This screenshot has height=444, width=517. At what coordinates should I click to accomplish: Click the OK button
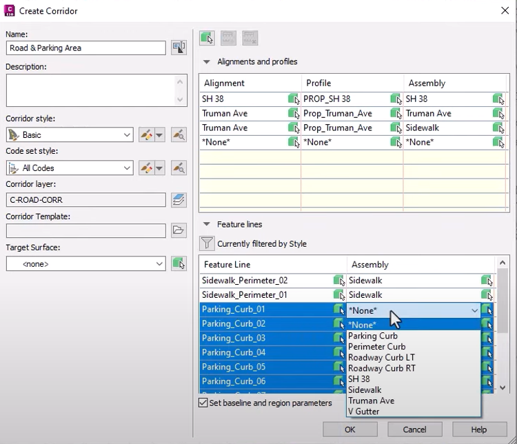(x=350, y=430)
